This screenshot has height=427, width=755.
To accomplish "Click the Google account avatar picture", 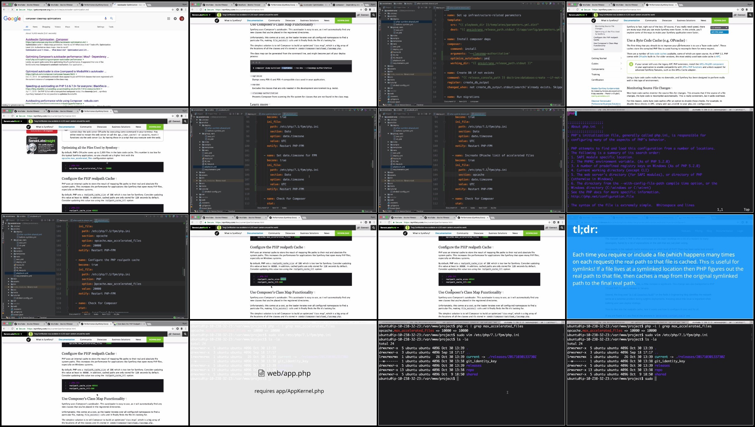I will (x=182, y=19).
